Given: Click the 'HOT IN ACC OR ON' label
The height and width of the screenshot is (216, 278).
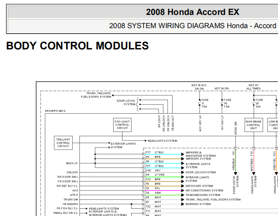Looking at the screenshot, I should point(199,87).
